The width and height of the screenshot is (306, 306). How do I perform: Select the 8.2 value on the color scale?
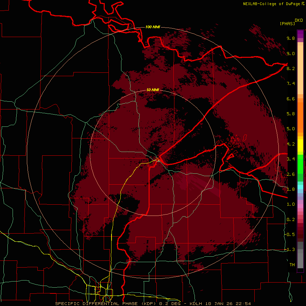[291, 68]
